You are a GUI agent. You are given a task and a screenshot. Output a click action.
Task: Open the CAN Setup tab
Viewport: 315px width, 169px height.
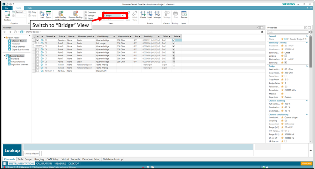(x=53, y=159)
